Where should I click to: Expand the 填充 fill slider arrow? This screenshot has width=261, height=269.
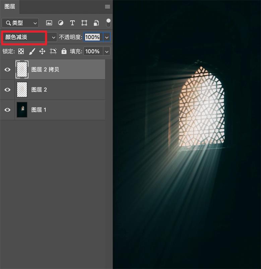click(x=107, y=51)
